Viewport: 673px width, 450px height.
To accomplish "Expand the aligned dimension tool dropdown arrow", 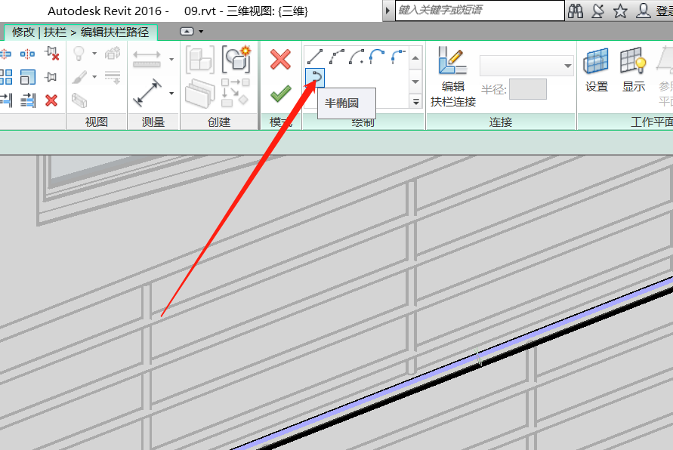I will click(171, 94).
